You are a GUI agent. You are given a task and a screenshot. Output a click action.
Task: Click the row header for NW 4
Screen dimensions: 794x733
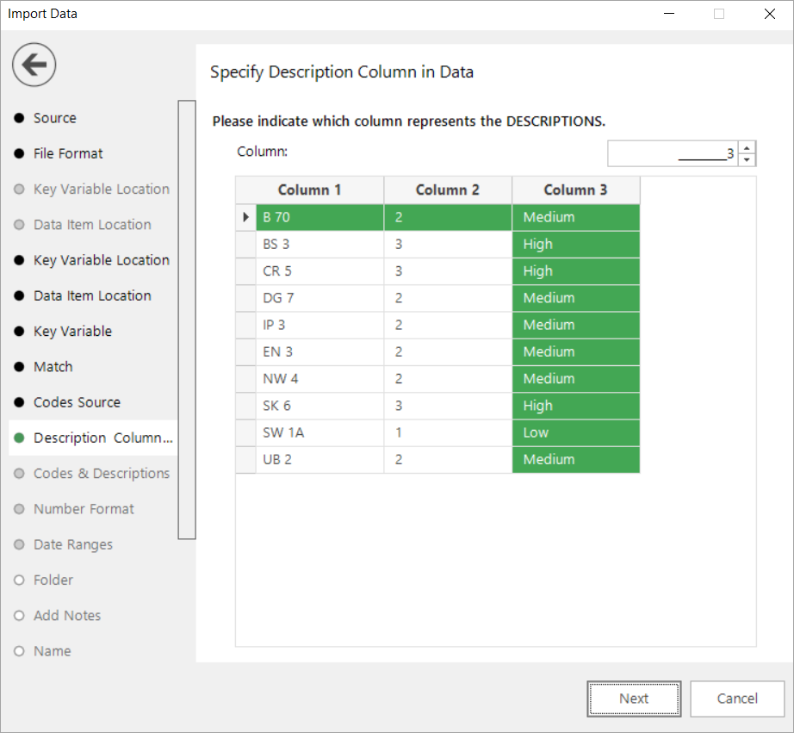tap(246, 378)
